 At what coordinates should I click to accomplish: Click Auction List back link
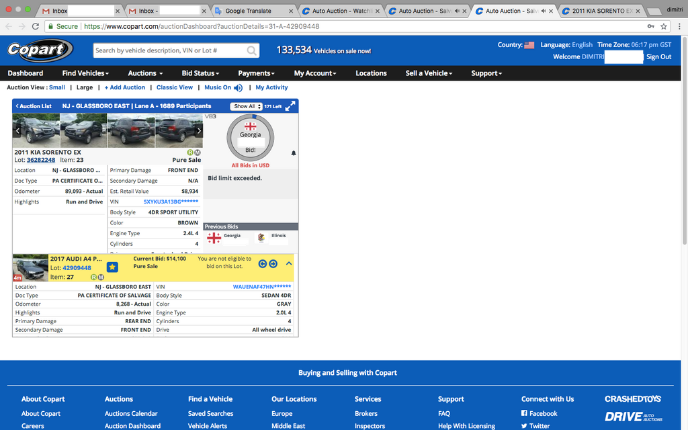(34, 106)
